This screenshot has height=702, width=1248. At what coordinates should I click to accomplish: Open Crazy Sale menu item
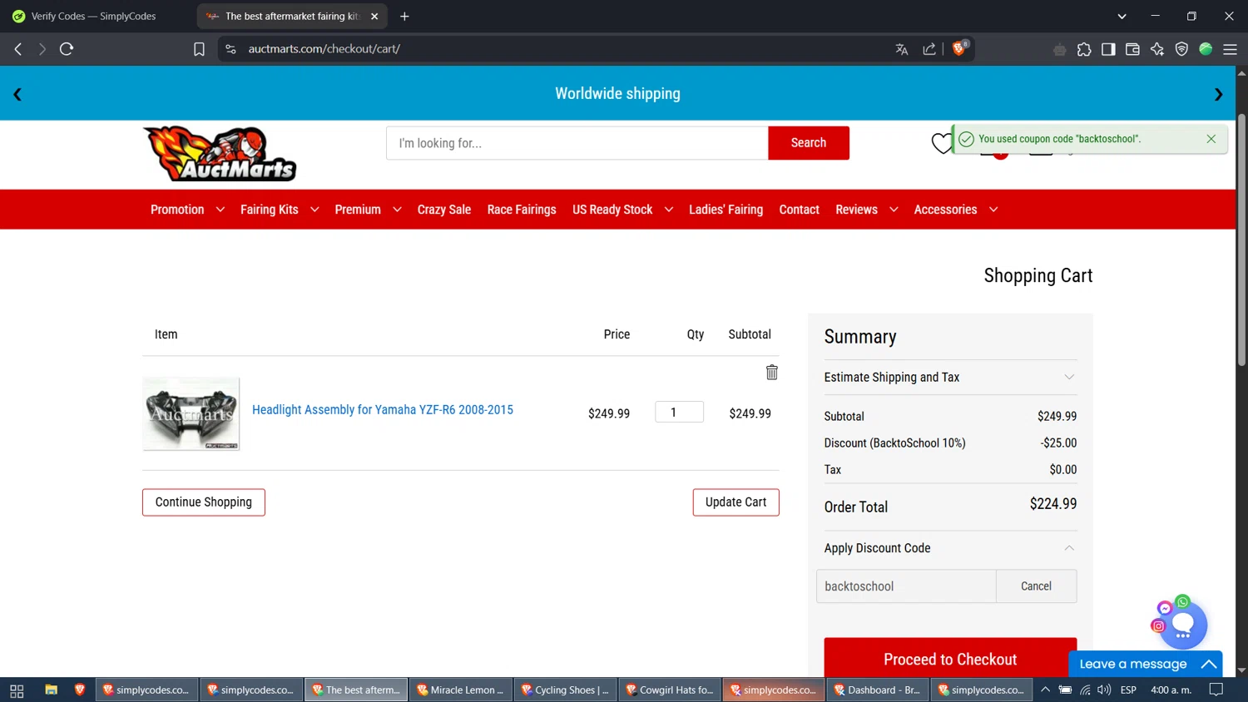point(444,210)
